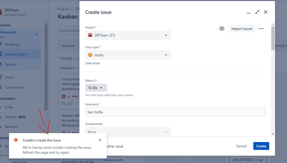Screen dimensions: 287x163
Task: Collapse the dialog with the shrink arrows icon
Action: pos(257,12)
